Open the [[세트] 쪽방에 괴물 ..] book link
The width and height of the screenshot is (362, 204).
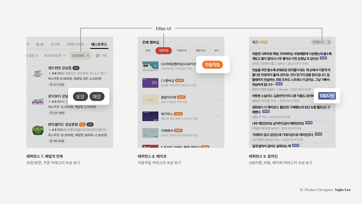point(264,64)
